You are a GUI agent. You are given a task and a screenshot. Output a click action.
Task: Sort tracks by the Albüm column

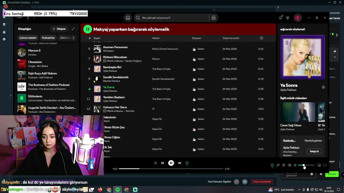(156, 38)
